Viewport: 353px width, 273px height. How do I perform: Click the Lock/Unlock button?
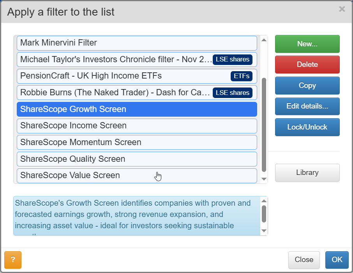[307, 127]
